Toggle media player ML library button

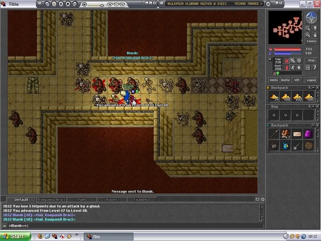tap(122, 4)
